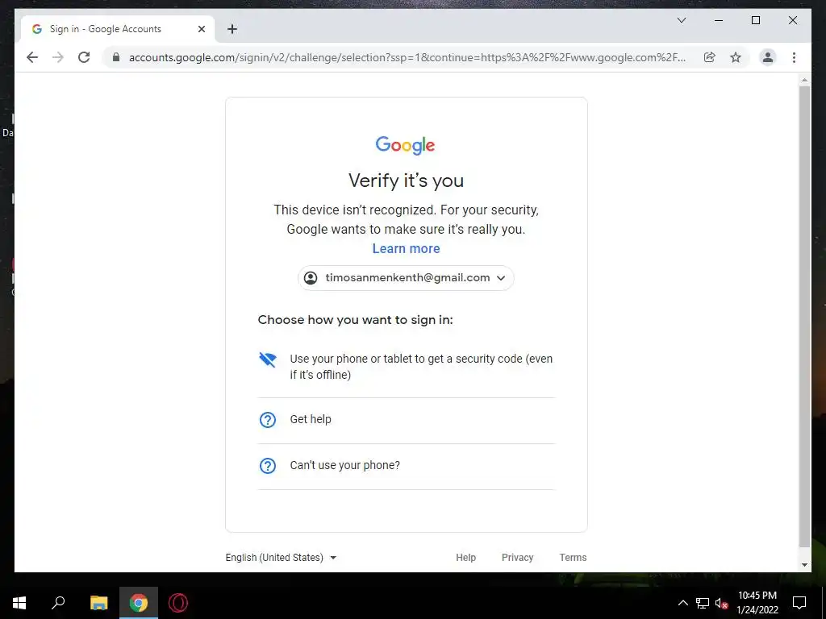Open the Chrome three-dot menu
Screen dimensions: 826x619
click(794, 57)
